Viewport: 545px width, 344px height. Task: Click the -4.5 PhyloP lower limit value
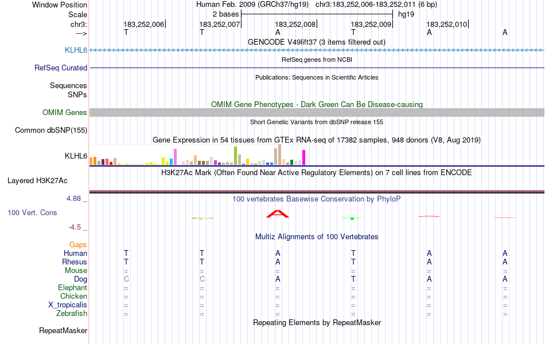(75, 227)
